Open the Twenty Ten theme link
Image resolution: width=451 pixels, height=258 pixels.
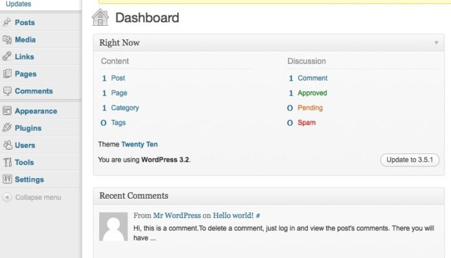click(140, 144)
